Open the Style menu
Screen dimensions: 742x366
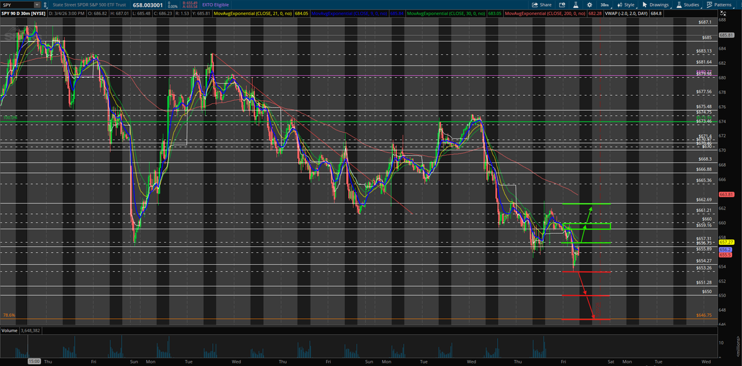click(626, 4)
